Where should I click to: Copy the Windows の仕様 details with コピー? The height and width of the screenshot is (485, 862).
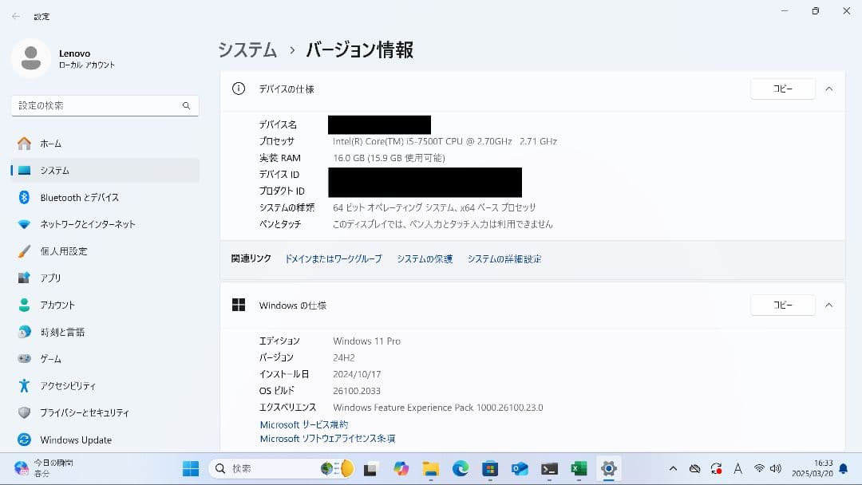[782, 305]
